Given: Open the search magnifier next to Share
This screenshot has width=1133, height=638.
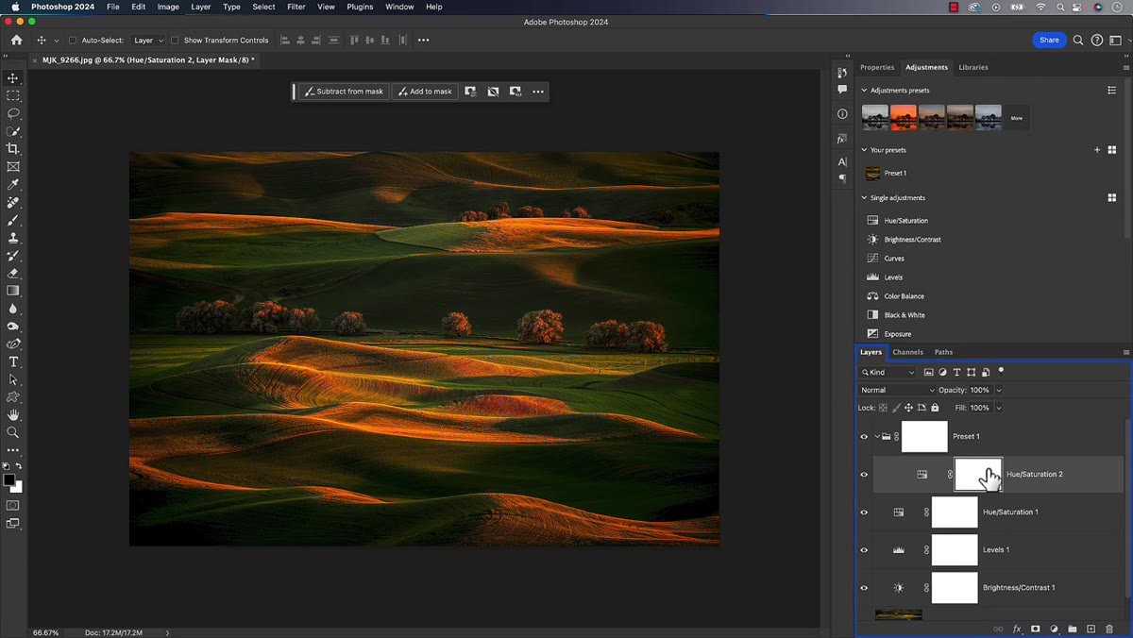Looking at the screenshot, I should point(1078,41).
